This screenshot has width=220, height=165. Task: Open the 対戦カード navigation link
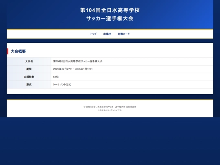pyautogui.click(x=124, y=34)
